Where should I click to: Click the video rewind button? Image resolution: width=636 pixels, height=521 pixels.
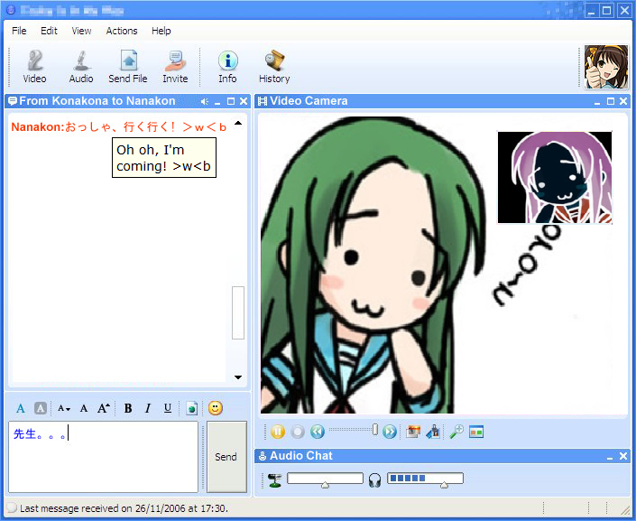tap(318, 432)
